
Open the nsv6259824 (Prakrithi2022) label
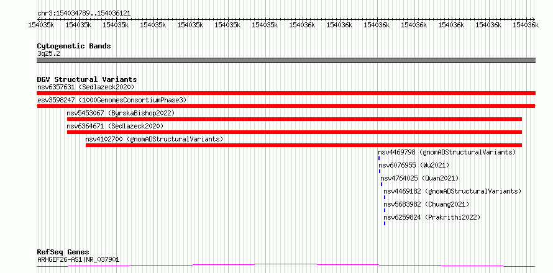coord(432,217)
